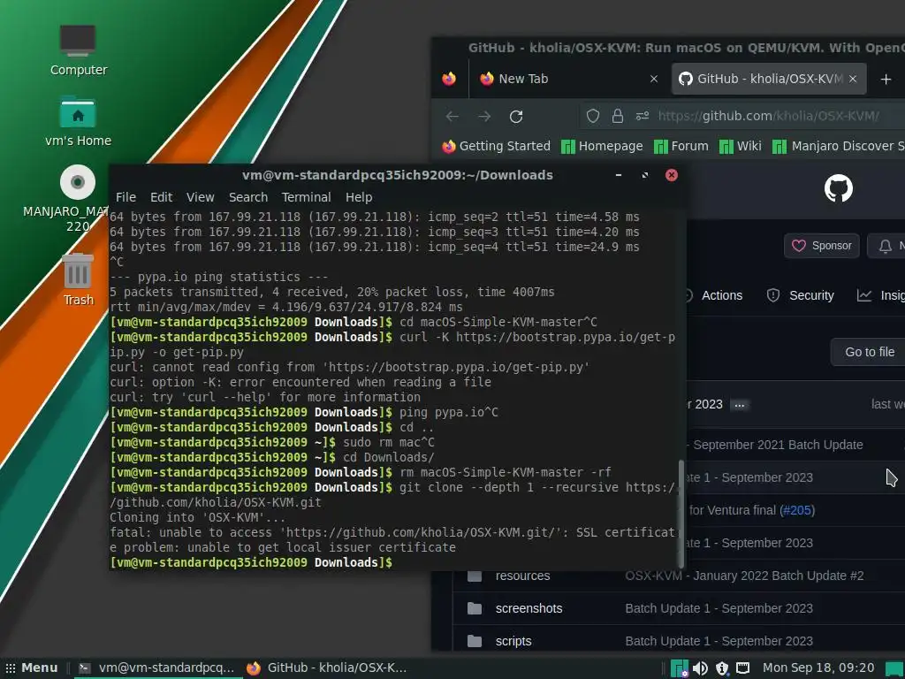Click the Go to file button
This screenshot has width=905, height=679.
click(x=868, y=352)
